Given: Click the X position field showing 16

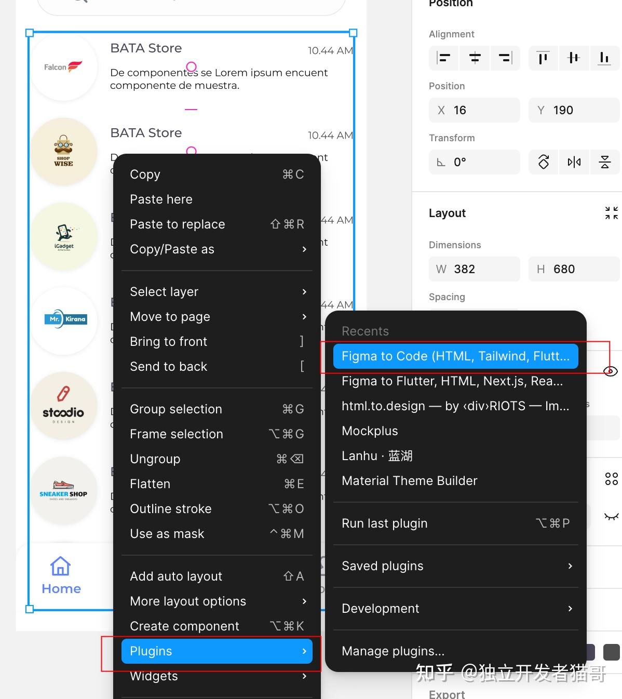Looking at the screenshot, I should point(474,110).
